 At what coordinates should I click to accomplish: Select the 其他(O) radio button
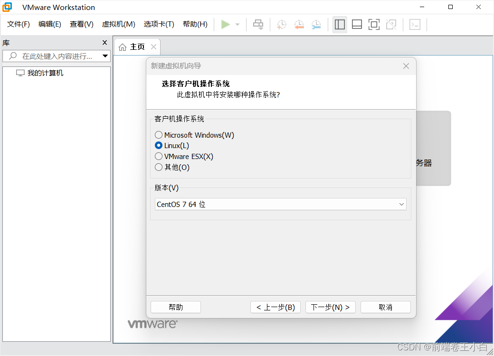(x=159, y=167)
